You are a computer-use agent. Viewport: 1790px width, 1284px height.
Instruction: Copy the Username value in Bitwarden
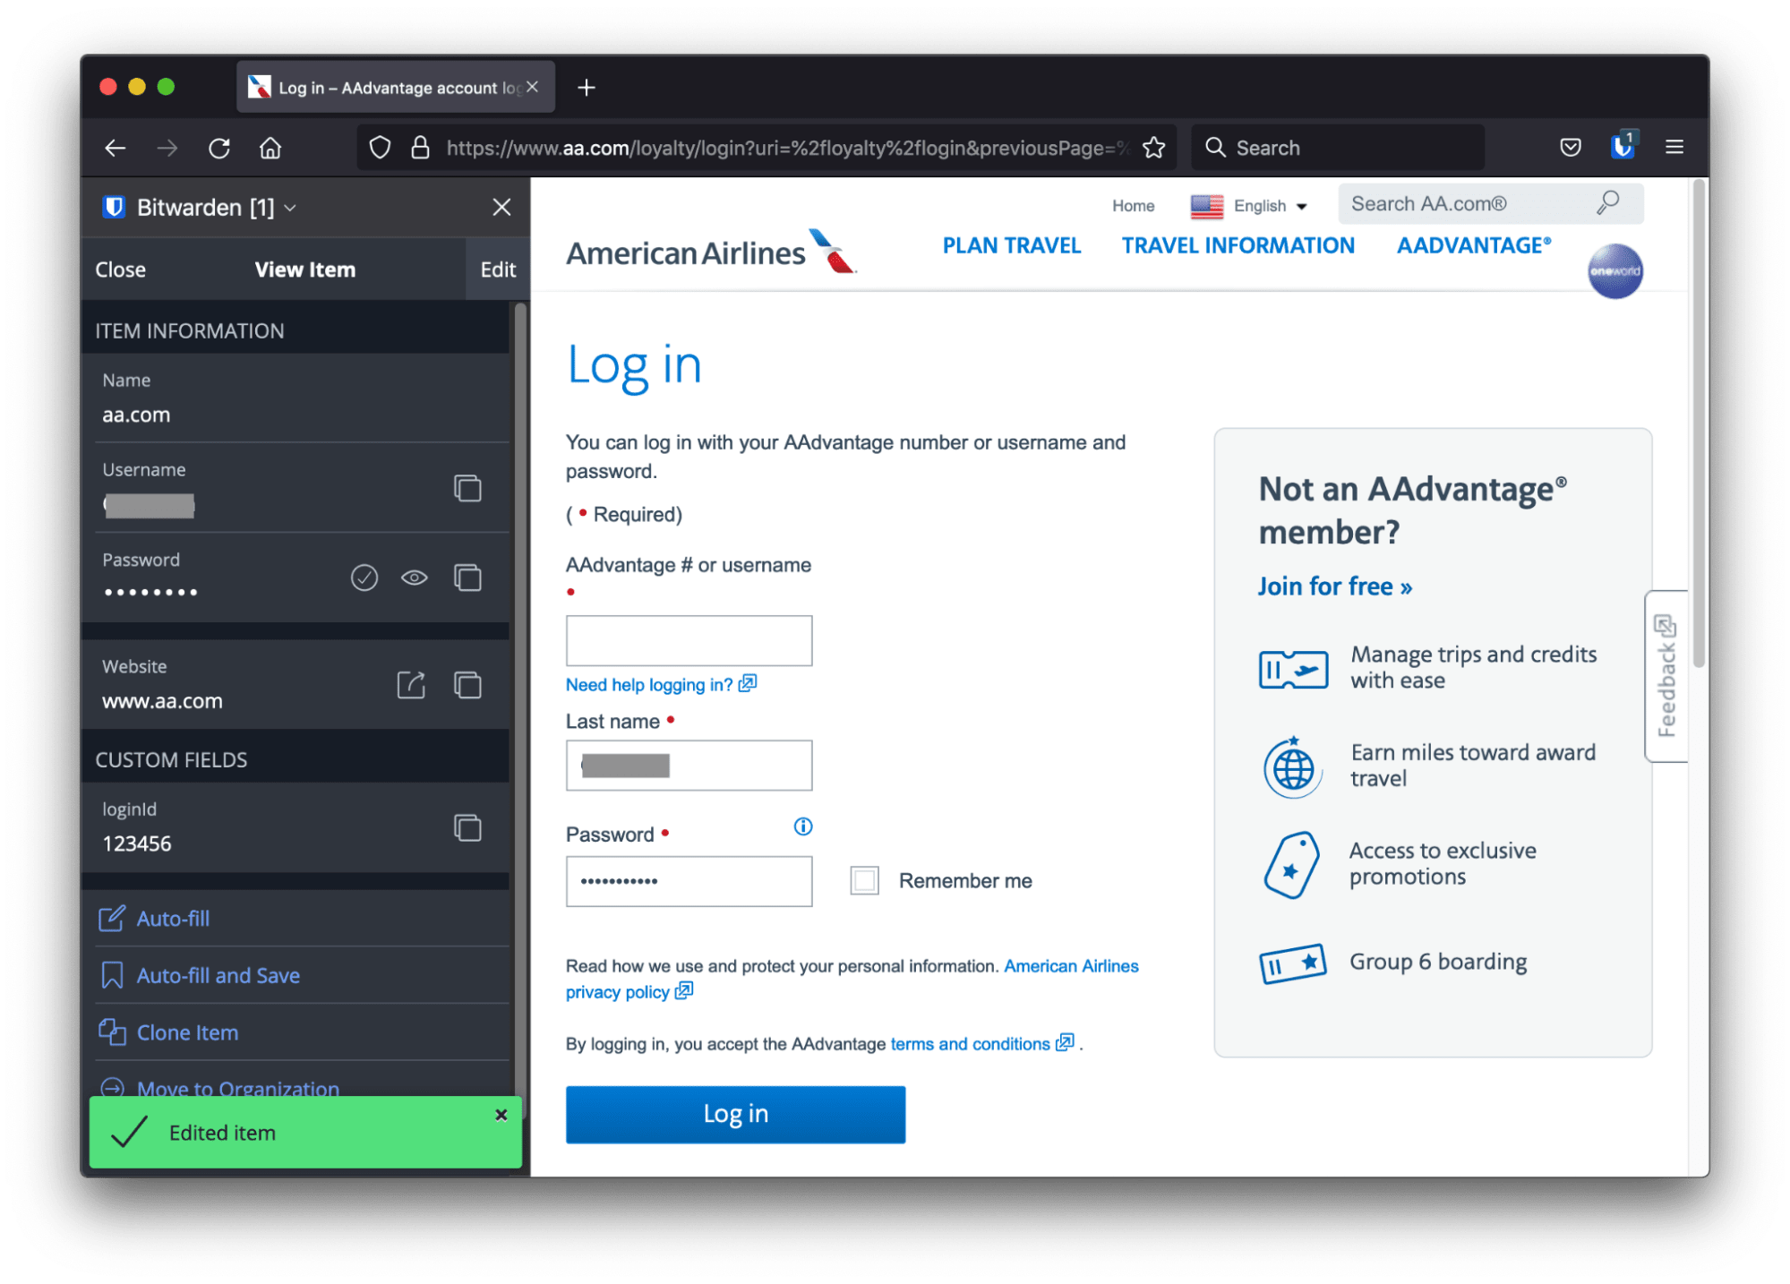click(467, 488)
